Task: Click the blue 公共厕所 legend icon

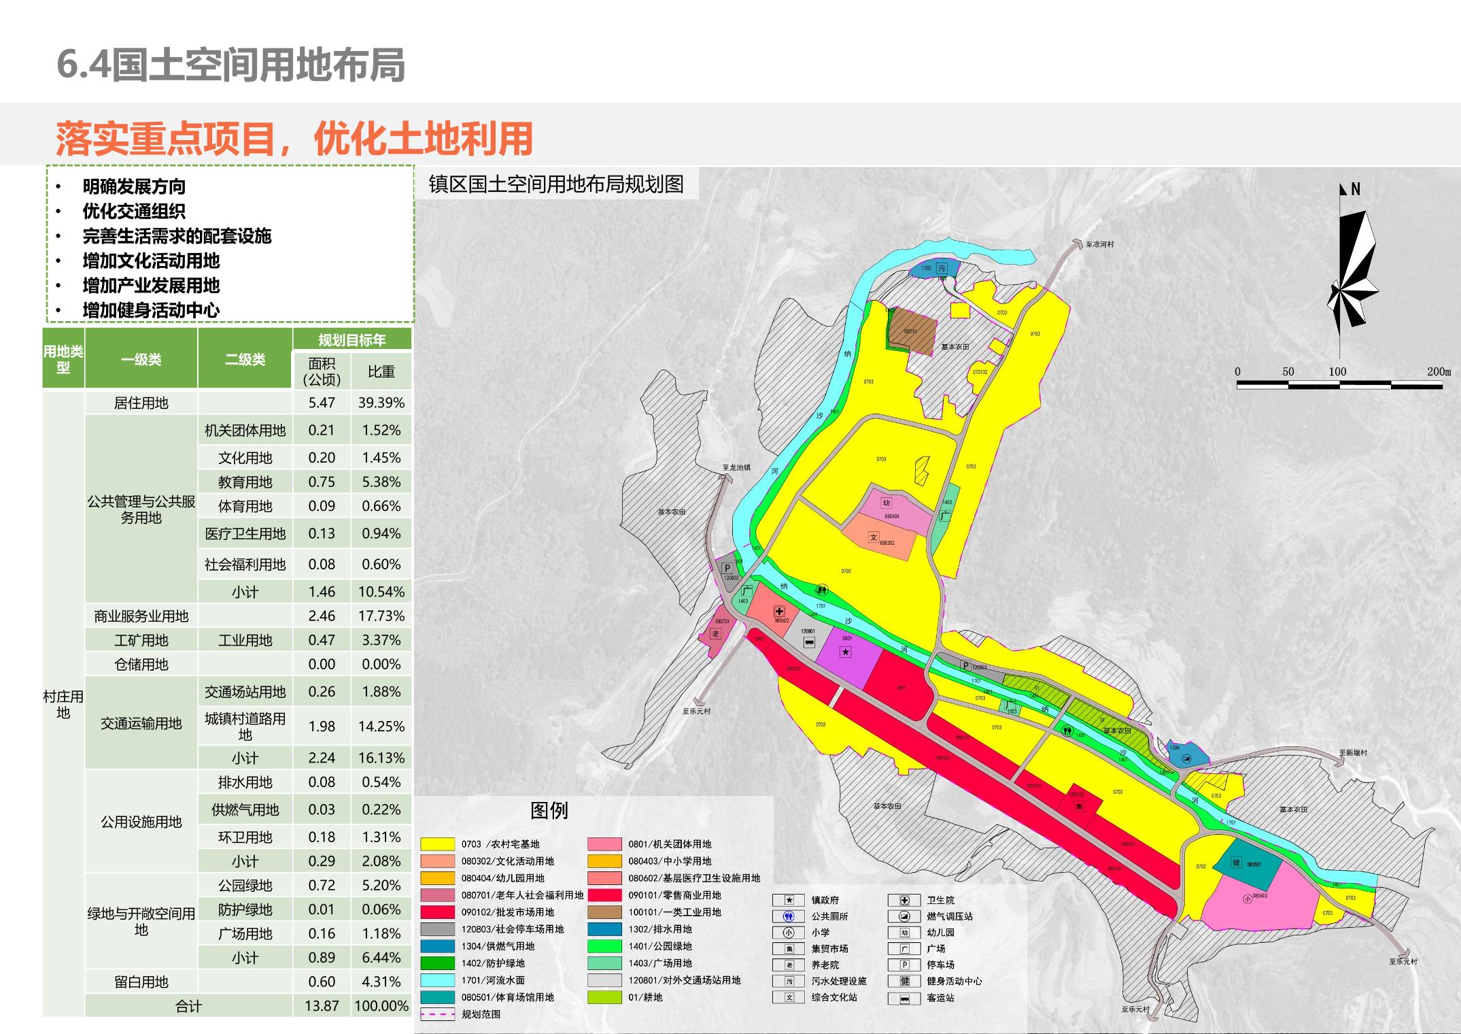Action: [x=789, y=916]
